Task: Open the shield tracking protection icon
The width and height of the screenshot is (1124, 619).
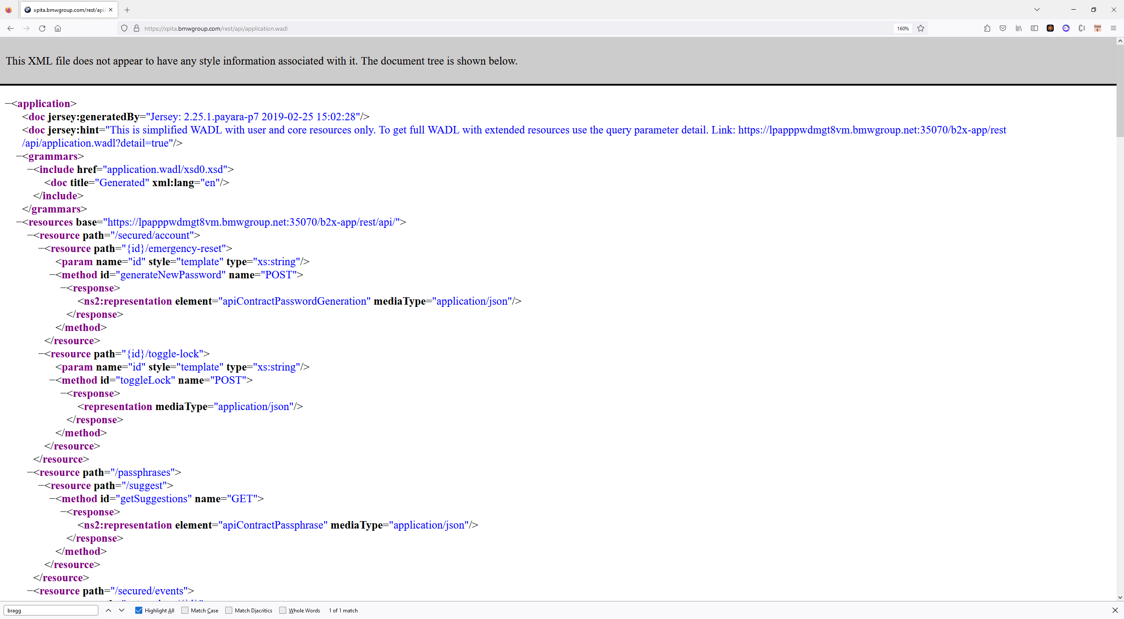Action: (x=124, y=29)
